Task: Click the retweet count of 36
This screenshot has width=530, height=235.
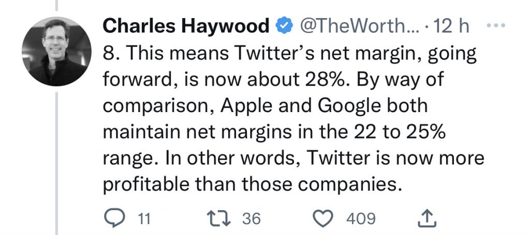Action: tap(252, 219)
